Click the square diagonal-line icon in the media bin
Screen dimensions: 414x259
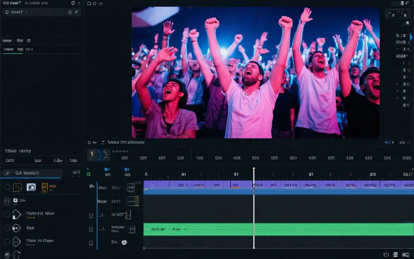tap(17, 187)
